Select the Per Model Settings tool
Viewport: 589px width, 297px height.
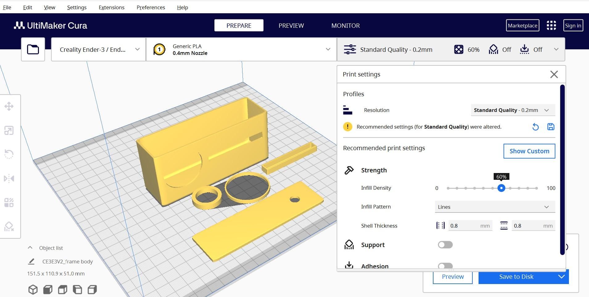[9, 203]
